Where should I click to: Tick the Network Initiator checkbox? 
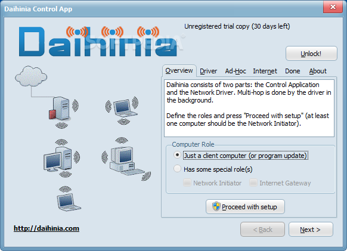(x=187, y=182)
